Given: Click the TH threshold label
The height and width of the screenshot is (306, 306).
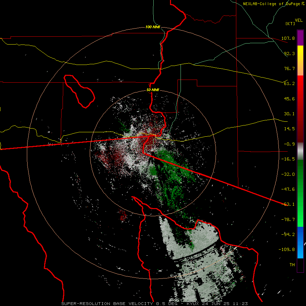Looking at the screenshot, I should pyautogui.click(x=292, y=265).
